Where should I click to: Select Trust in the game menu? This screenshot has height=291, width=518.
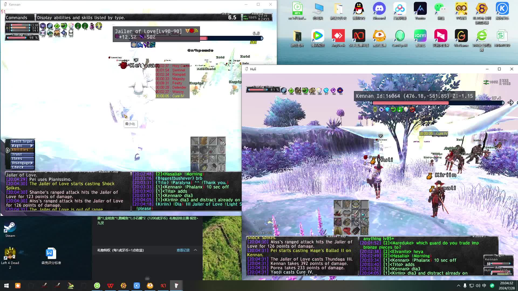(17, 154)
